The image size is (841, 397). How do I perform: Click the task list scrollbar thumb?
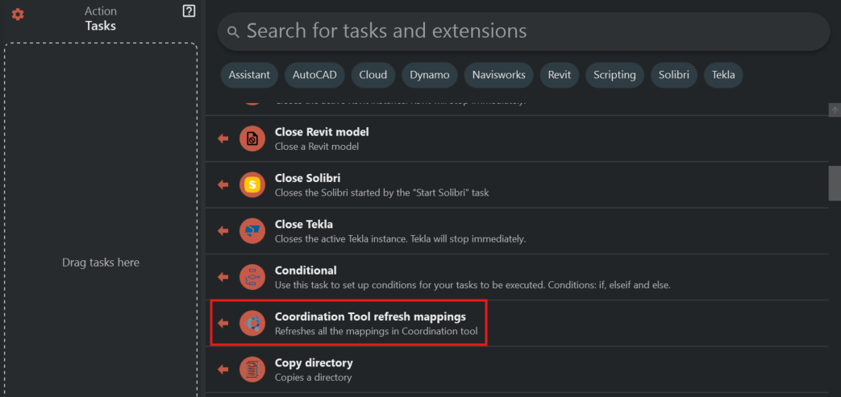point(835,183)
